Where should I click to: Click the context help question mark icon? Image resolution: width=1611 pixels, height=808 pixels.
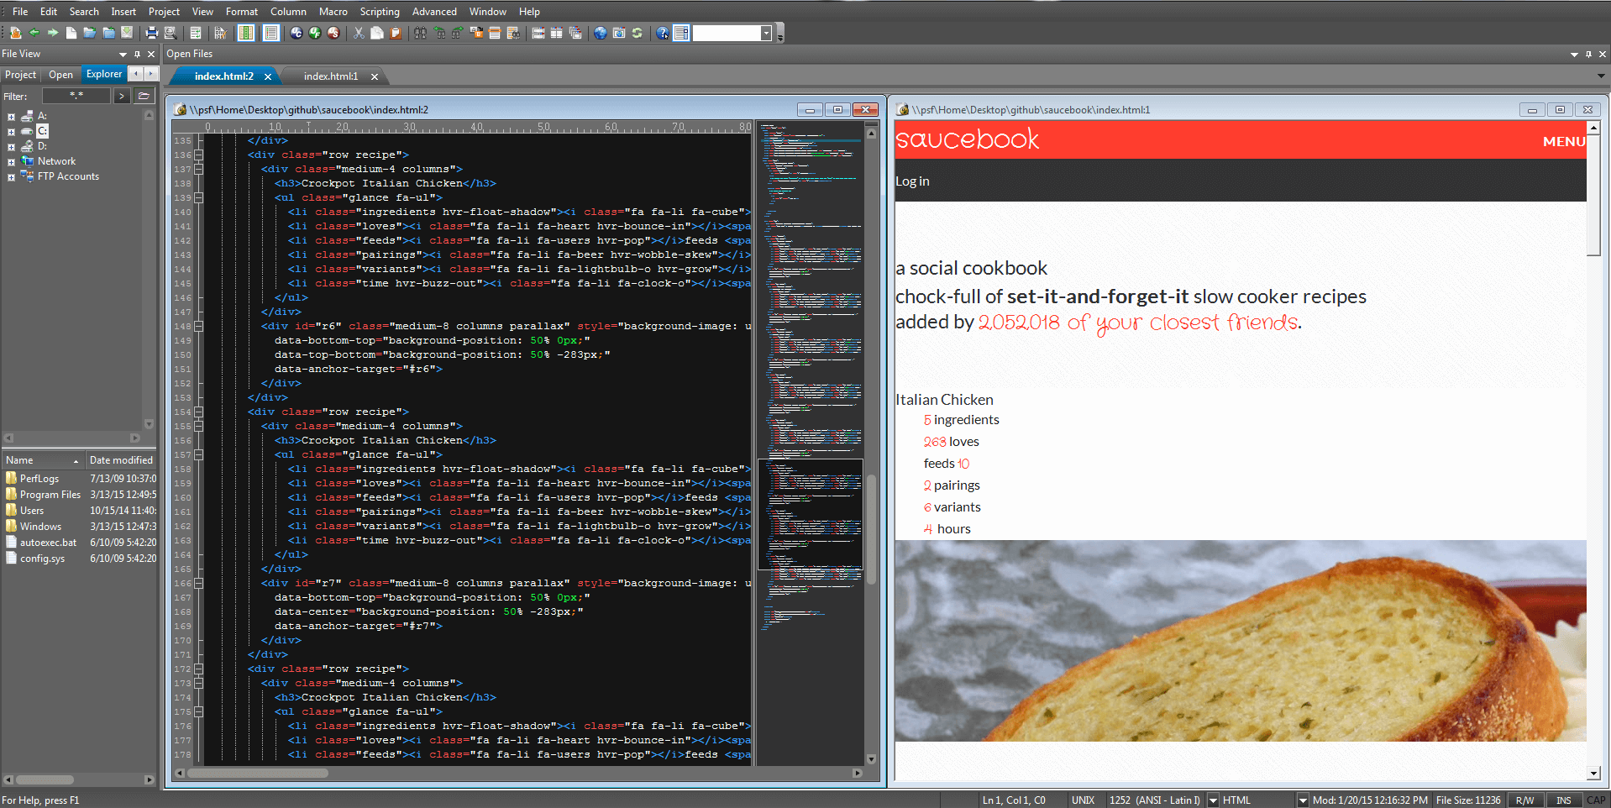coord(662,33)
